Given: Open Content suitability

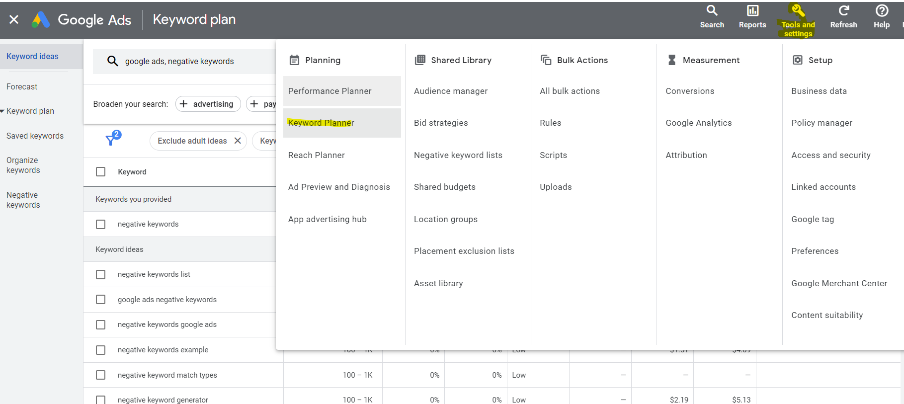Looking at the screenshot, I should [x=827, y=315].
